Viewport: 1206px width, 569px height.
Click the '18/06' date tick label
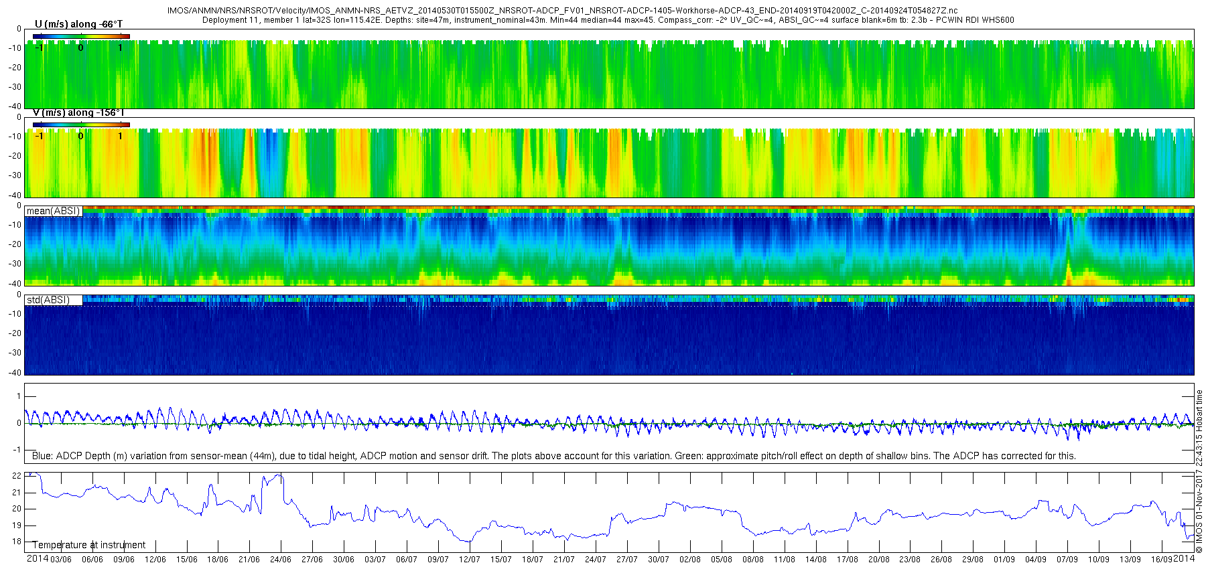218,560
